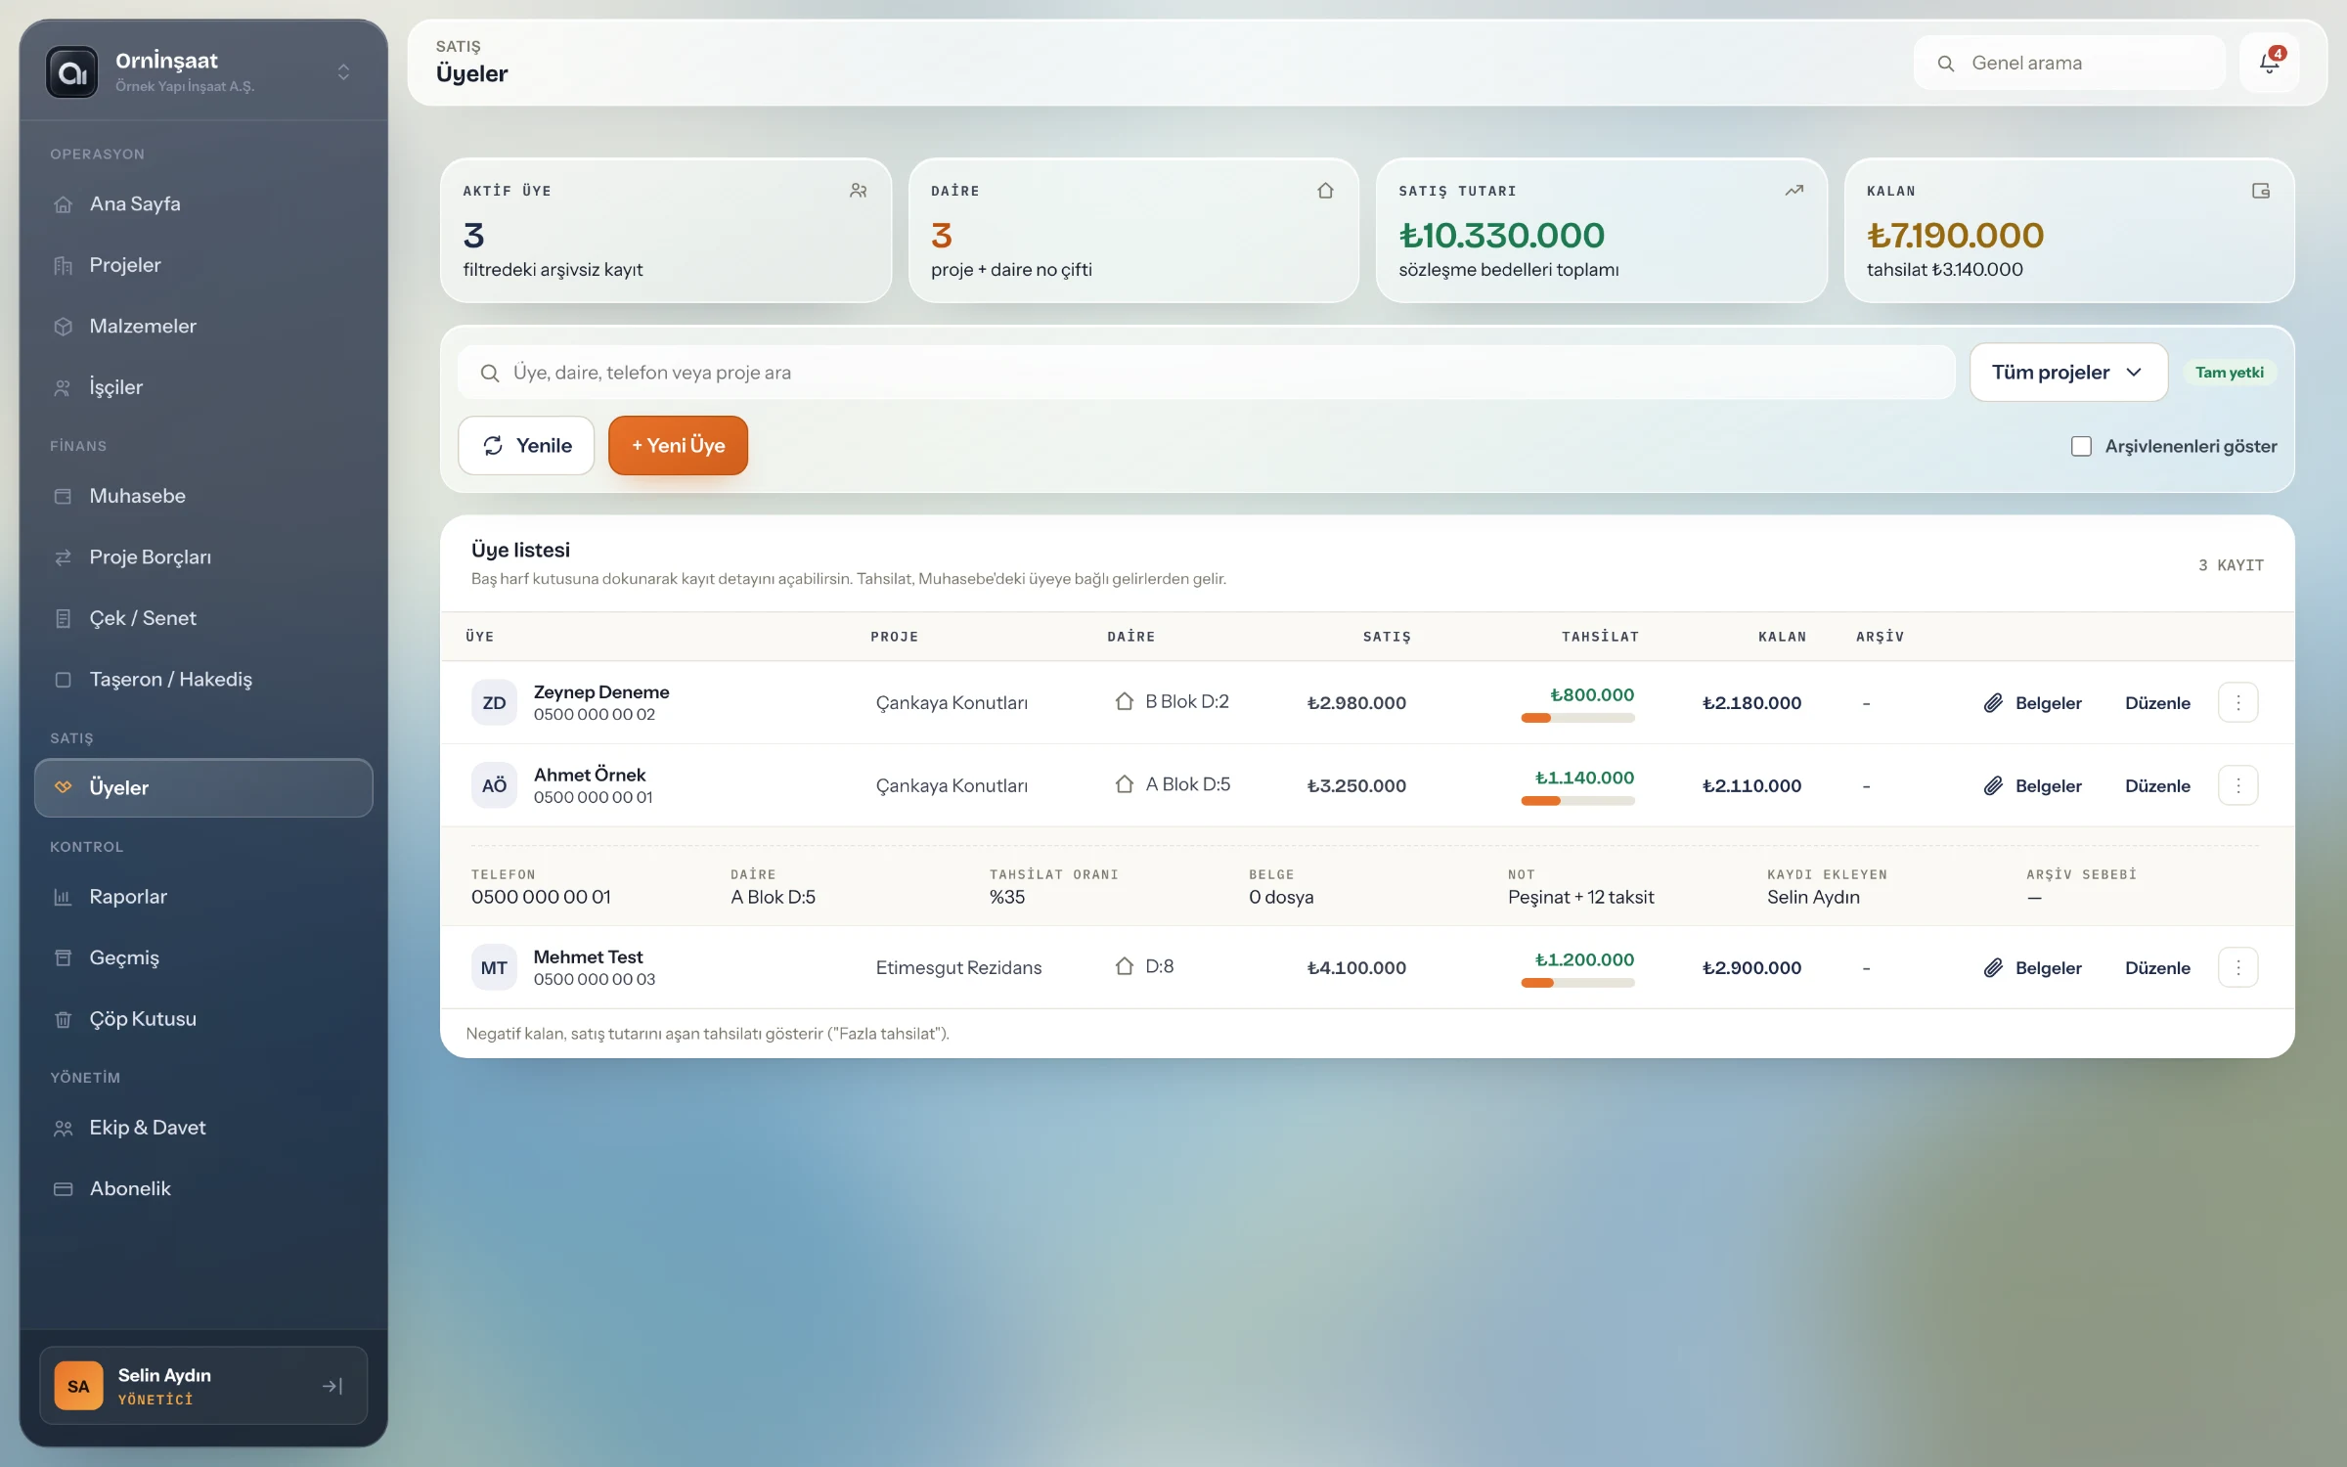Click the tahsilat progress bar under ₺800.000
Viewport: 2347px width, 1467px height.
click(x=1577, y=718)
